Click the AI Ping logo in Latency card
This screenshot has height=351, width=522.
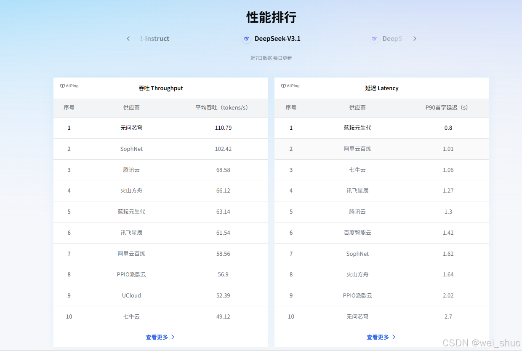pyautogui.click(x=290, y=86)
